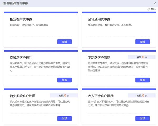158x126 pixels.
Task: Add a 收入下滑客户激励 coupon via 新增
Action: click(142, 118)
